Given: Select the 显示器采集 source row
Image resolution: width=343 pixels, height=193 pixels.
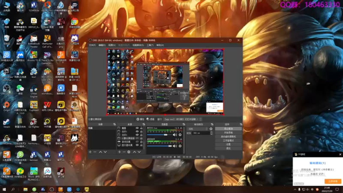Looking at the screenshot, I should [130, 145].
